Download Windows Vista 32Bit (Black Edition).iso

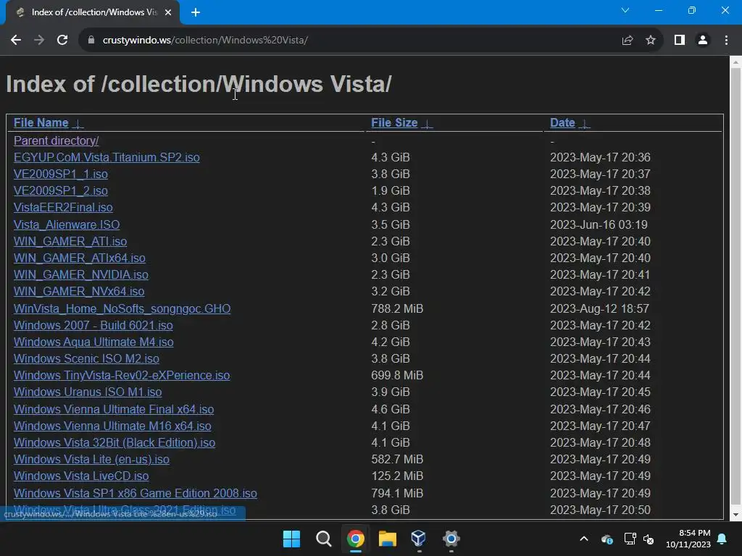pos(114,443)
